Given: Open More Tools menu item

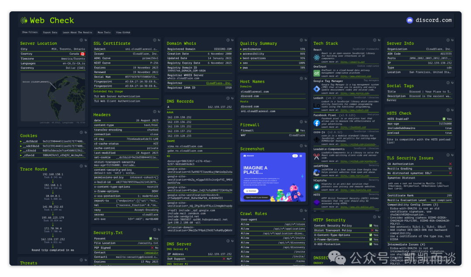Looking at the screenshot, I should (104, 32).
